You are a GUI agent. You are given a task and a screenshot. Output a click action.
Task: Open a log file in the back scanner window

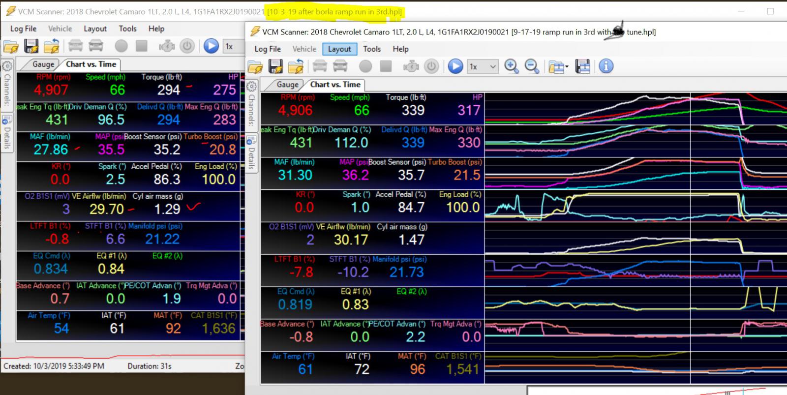11,46
